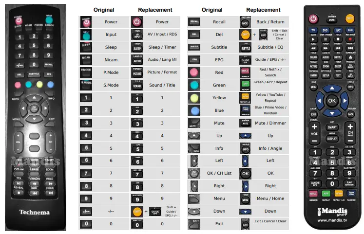Select the rightmost "Replacement" column header
This screenshot has width=364, height=234.
263,10
